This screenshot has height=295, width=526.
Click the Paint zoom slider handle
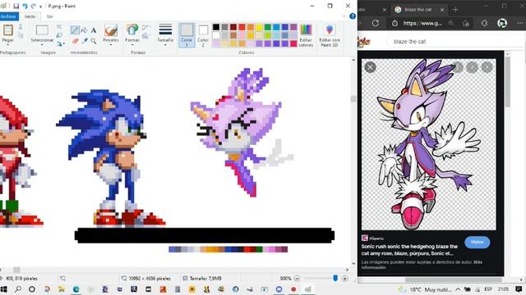click(335, 279)
